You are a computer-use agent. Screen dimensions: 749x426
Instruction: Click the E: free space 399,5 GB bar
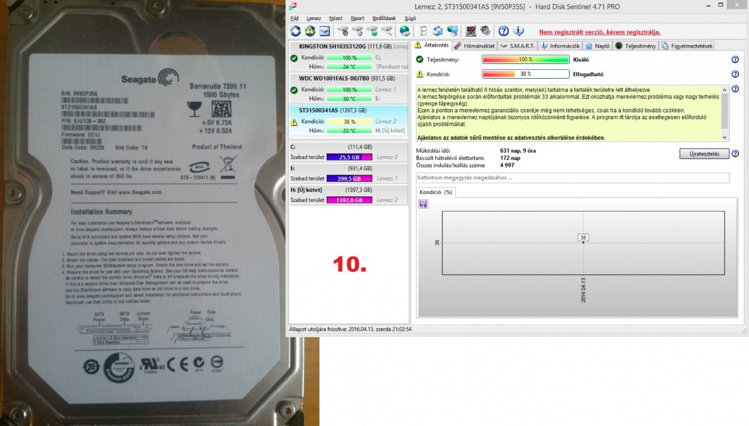[349, 179]
